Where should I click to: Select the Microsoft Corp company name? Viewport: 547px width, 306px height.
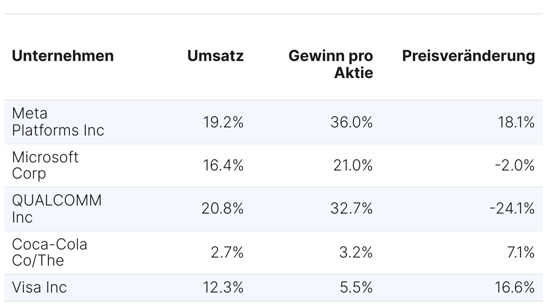(x=45, y=165)
